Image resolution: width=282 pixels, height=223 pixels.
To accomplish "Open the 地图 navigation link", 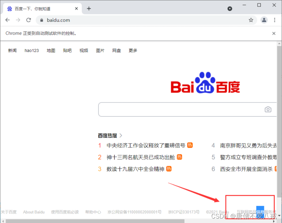I will (51, 51).
